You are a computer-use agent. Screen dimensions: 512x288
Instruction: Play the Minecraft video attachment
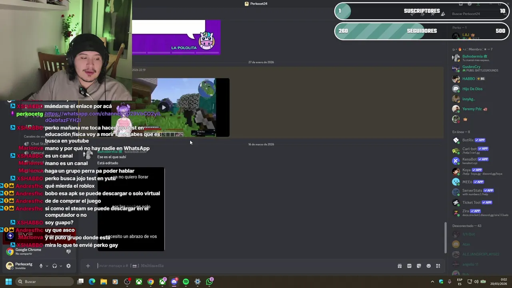(164, 107)
